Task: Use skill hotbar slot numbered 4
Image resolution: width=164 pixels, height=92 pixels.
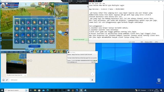Action: (x=45, y=51)
